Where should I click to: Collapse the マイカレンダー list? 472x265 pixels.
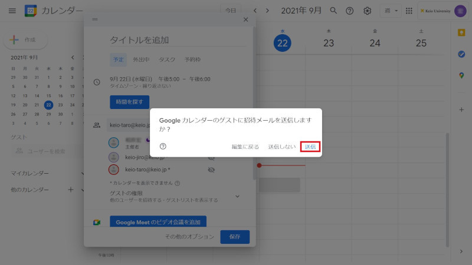pos(83,174)
